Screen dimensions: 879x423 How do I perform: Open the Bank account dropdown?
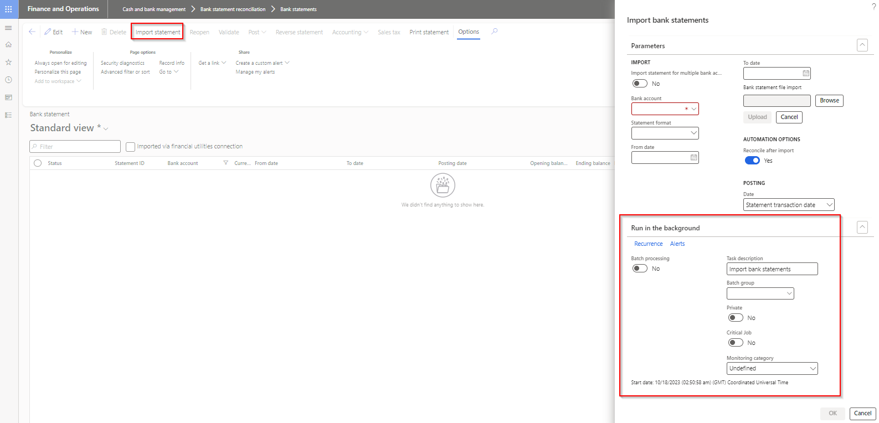(693, 109)
